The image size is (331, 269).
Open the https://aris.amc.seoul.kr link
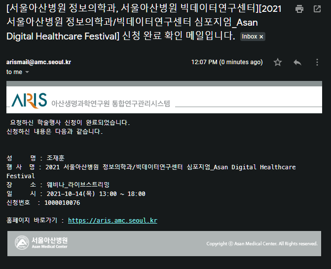[112, 221]
